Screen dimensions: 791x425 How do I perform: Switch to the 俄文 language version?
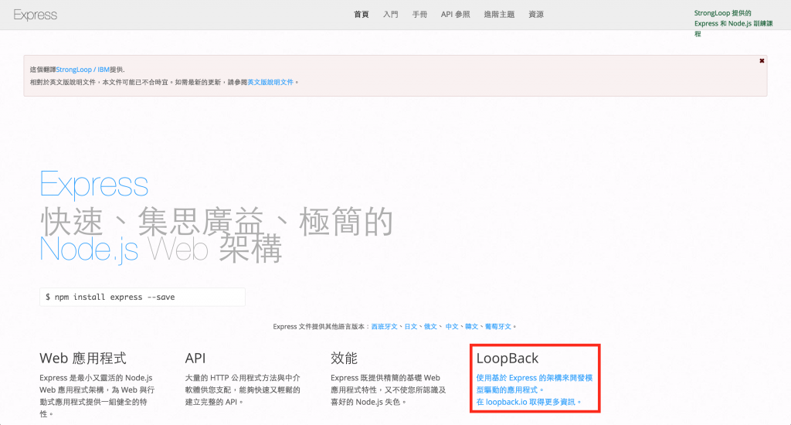click(430, 327)
